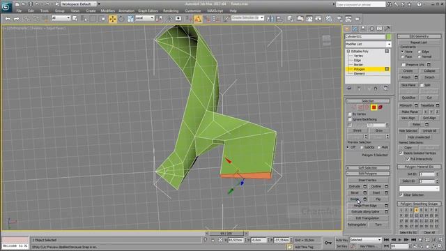Collapse the Edit Polygons rollout
This screenshot has width=446, height=251.
pos(368,174)
